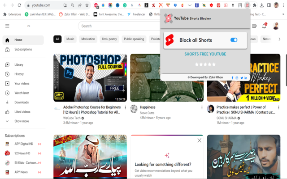Click the Steve Cutts channel avatar
Image resolution: width=287 pixels, height=179 pixels.
pos(134,109)
